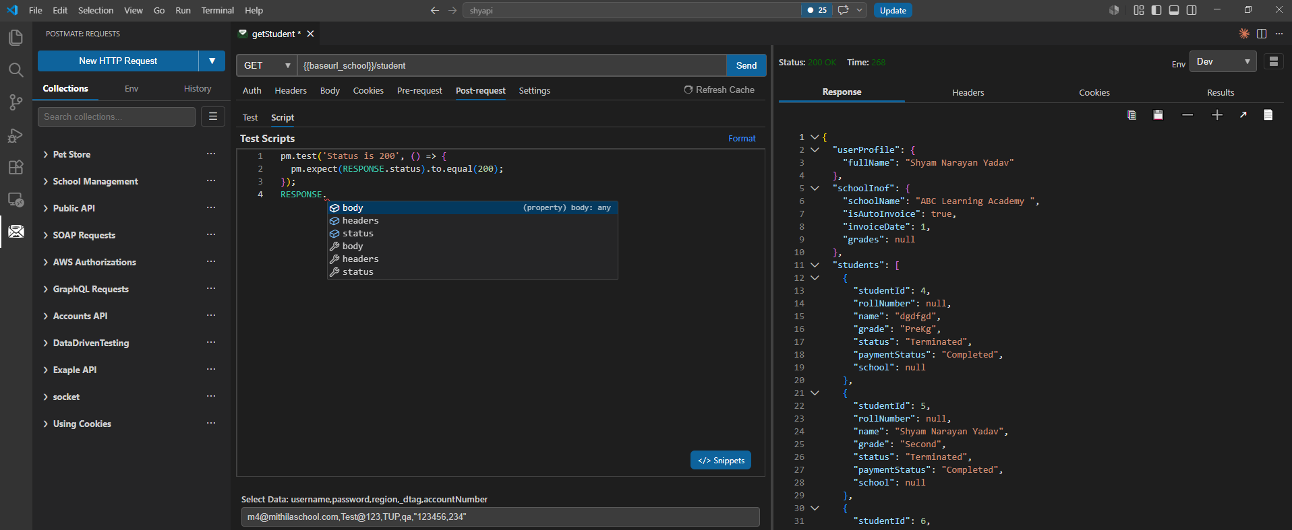Screen dimensions: 1292x530
Task: Toggle the primary side bar visibility
Action: point(1156,10)
